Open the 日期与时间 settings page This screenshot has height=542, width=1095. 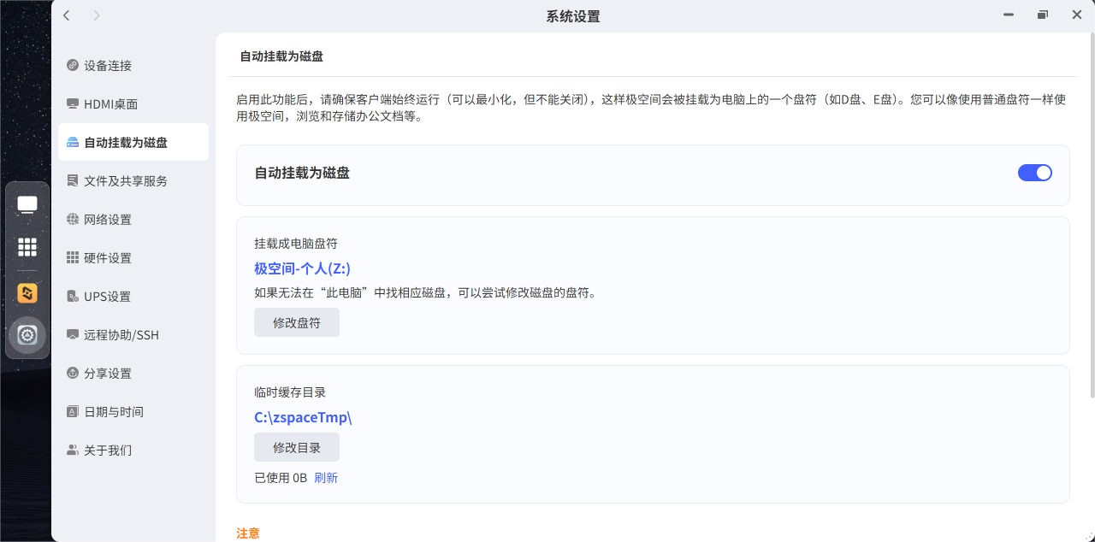[113, 412]
